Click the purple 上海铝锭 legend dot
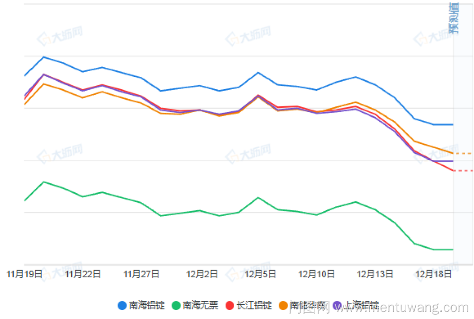This screenshot has width=474, height=319. (x=338, y=305)
